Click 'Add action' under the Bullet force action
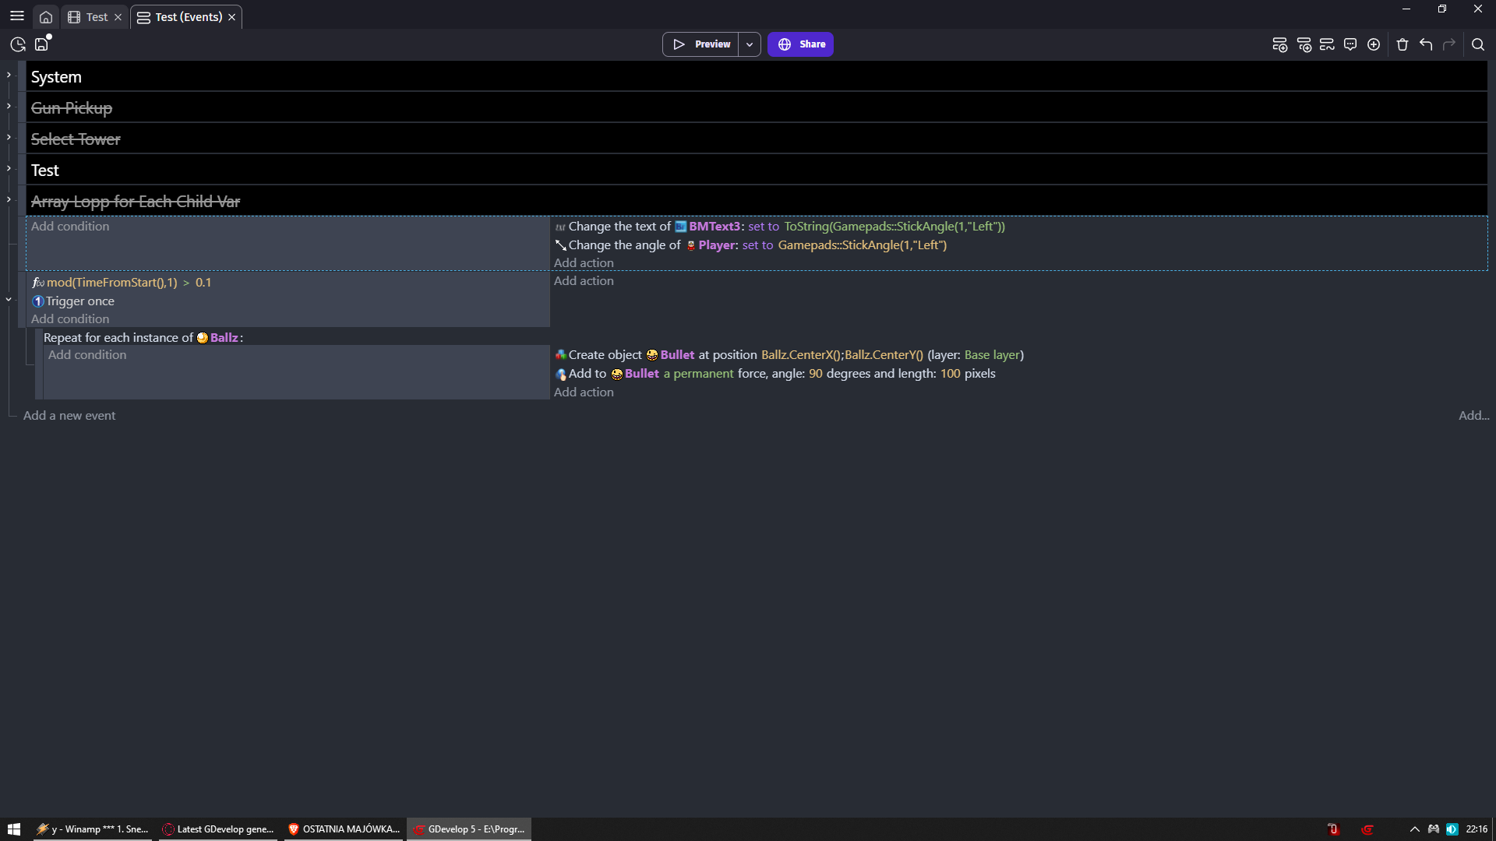Image resolution: width=1496 pixels, height=841 pixels. [583, 392]
